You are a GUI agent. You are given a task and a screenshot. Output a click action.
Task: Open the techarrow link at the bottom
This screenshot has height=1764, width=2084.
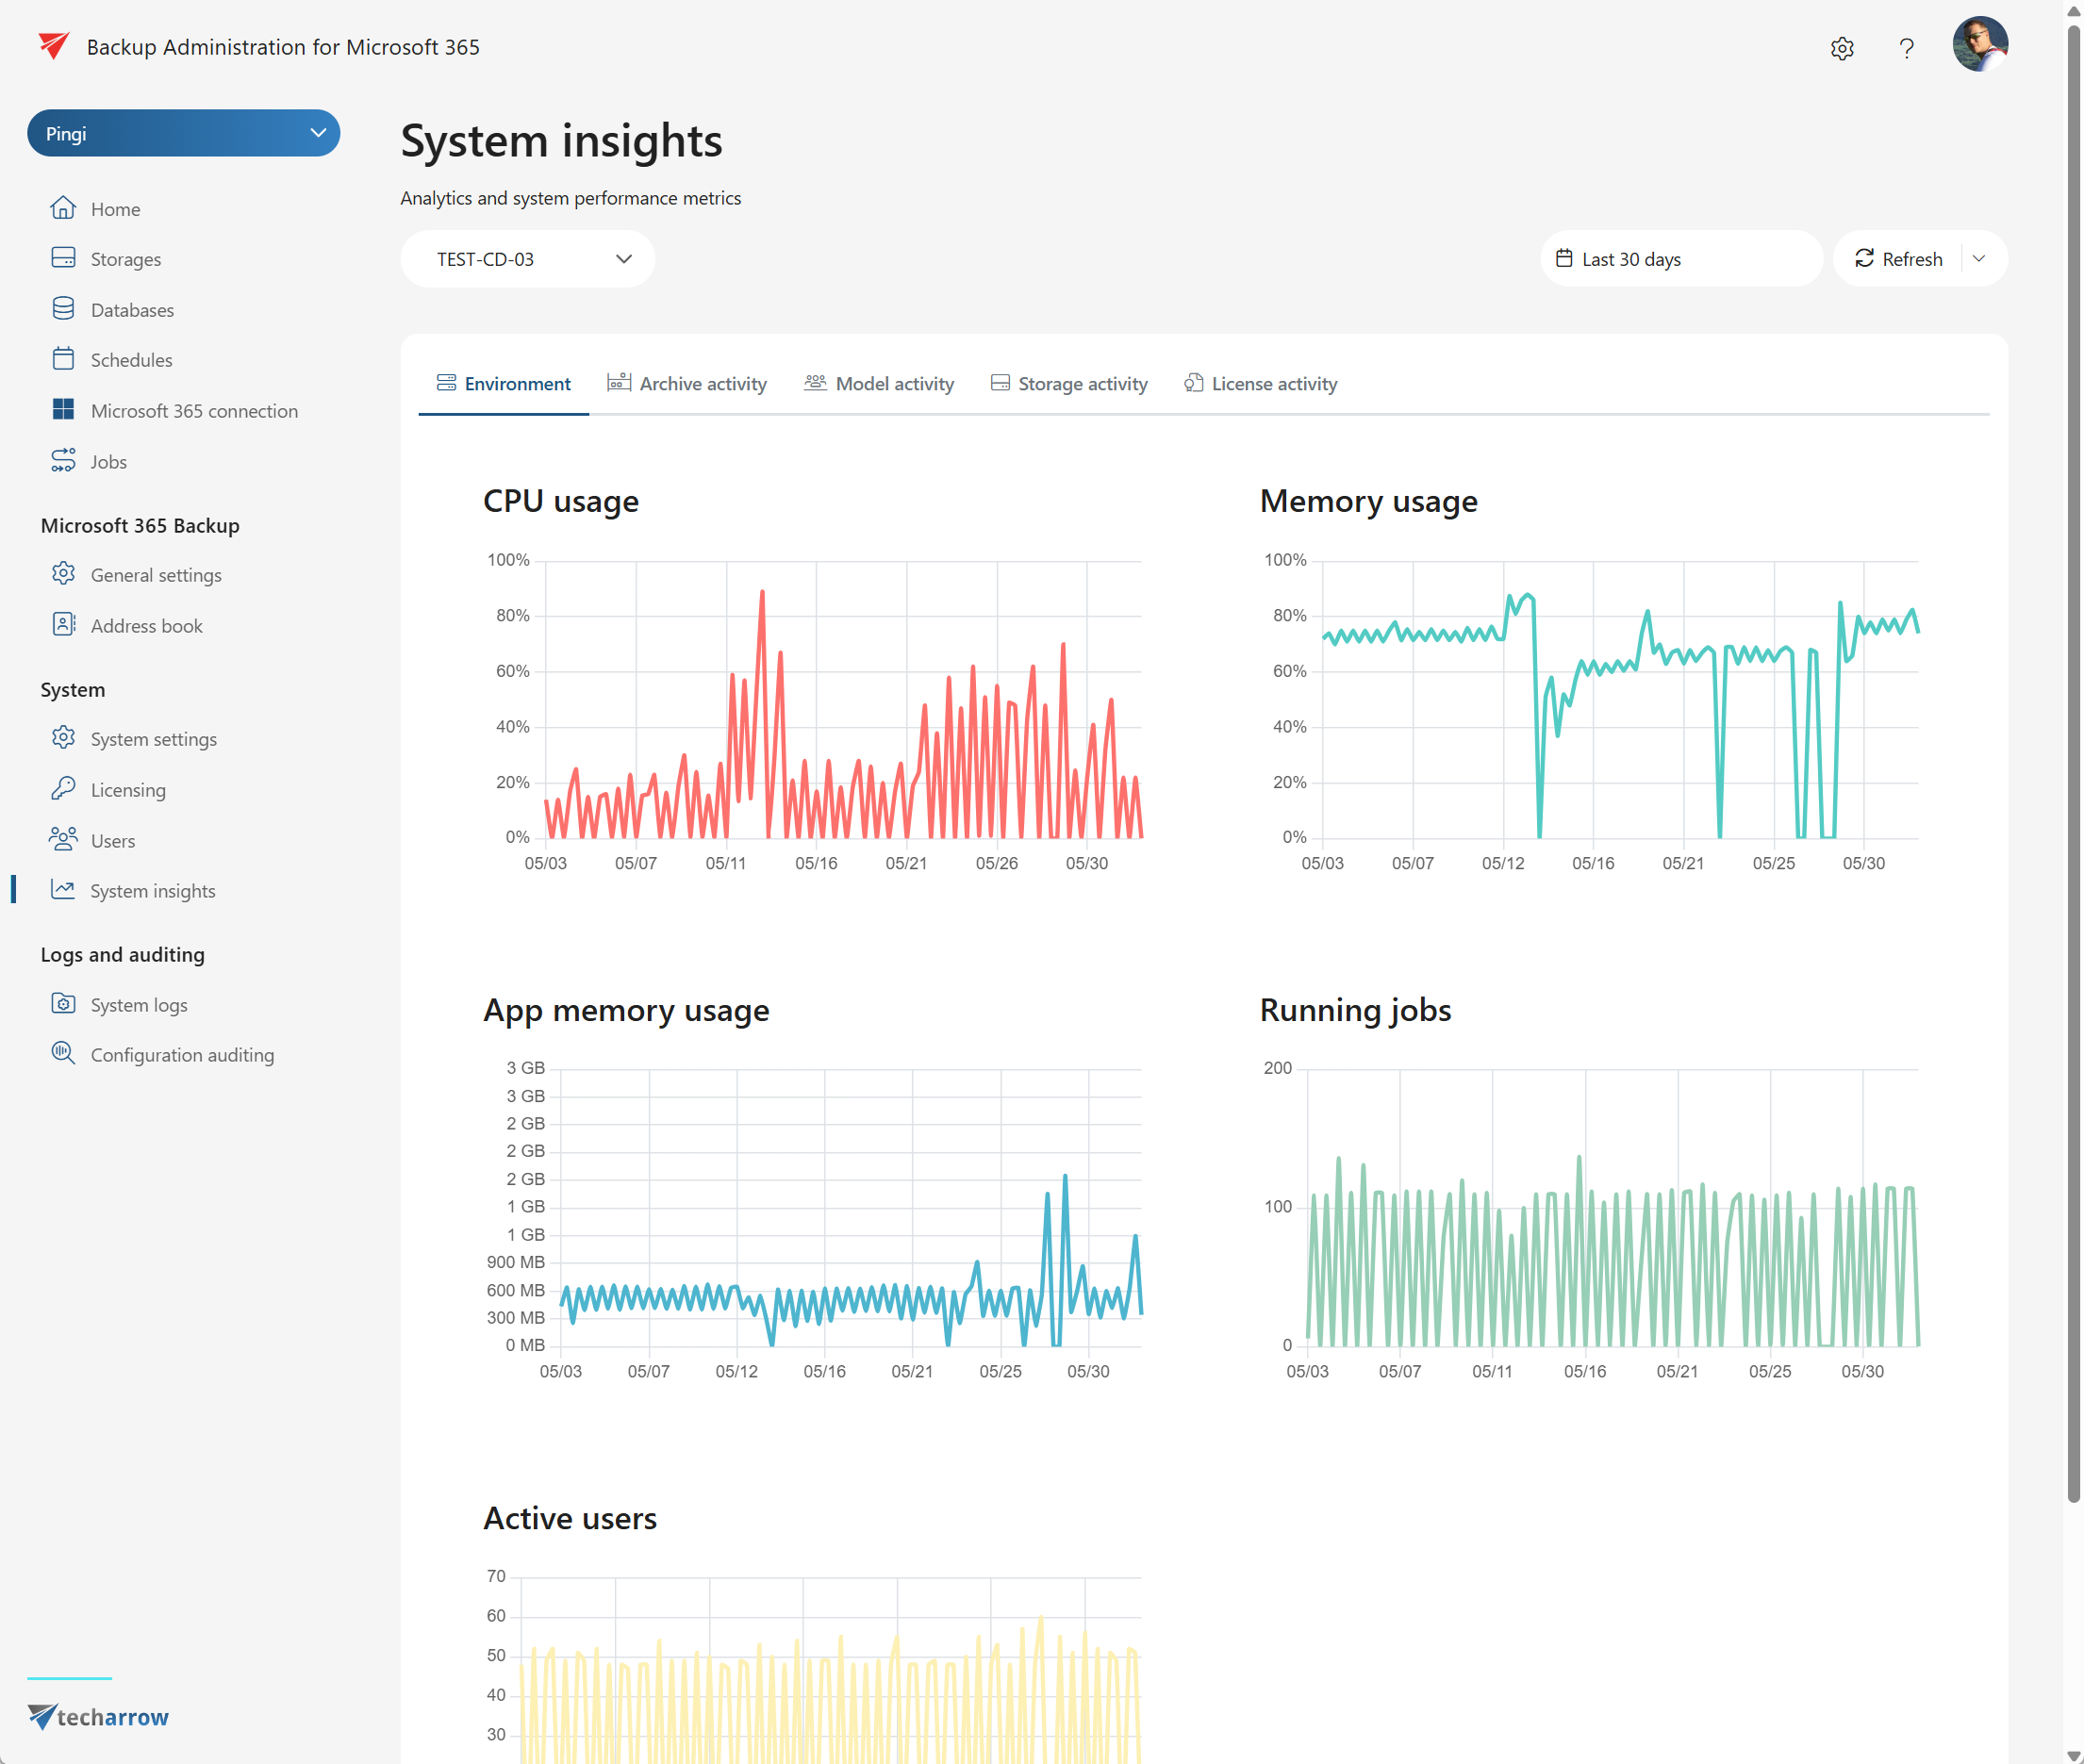[x=97, y=1717]
